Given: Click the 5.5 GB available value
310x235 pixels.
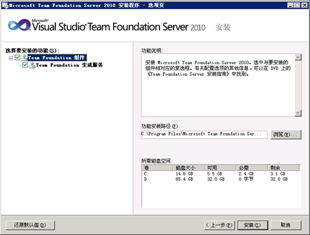Looking at the screenshot, I should 215,174.
